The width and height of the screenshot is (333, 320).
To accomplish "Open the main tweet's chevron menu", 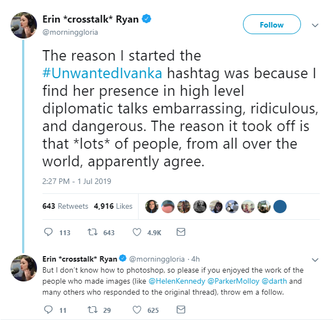I will (x=315, y=25).
